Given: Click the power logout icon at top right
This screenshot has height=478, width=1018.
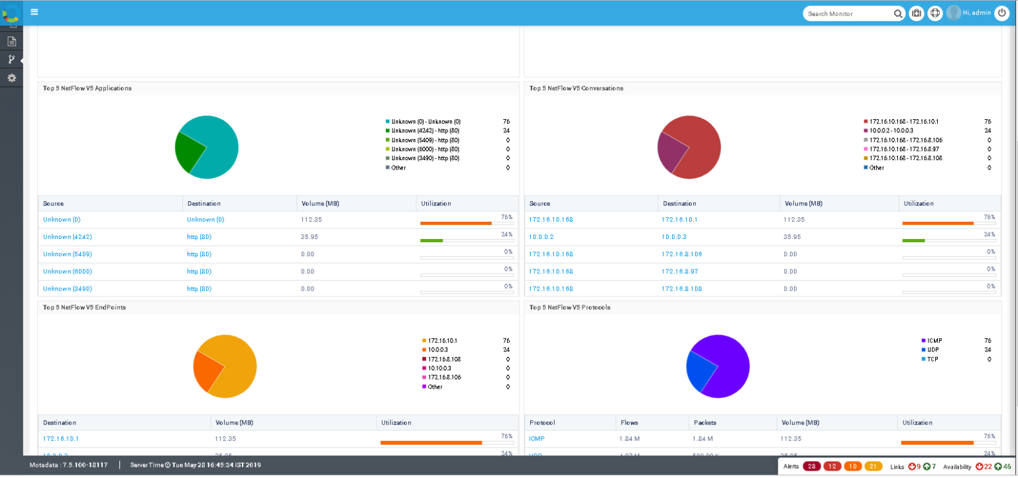Looking at the screenshot, I should [1001, 13].
